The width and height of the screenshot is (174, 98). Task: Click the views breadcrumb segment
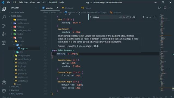45,13
